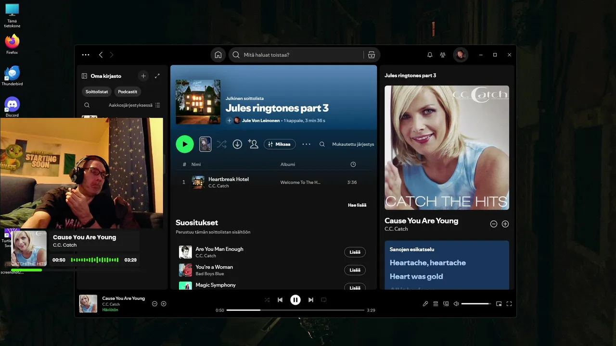Select the Podcastit filter chip
This screenshot has height=346, width=616.
pos(128,92)
